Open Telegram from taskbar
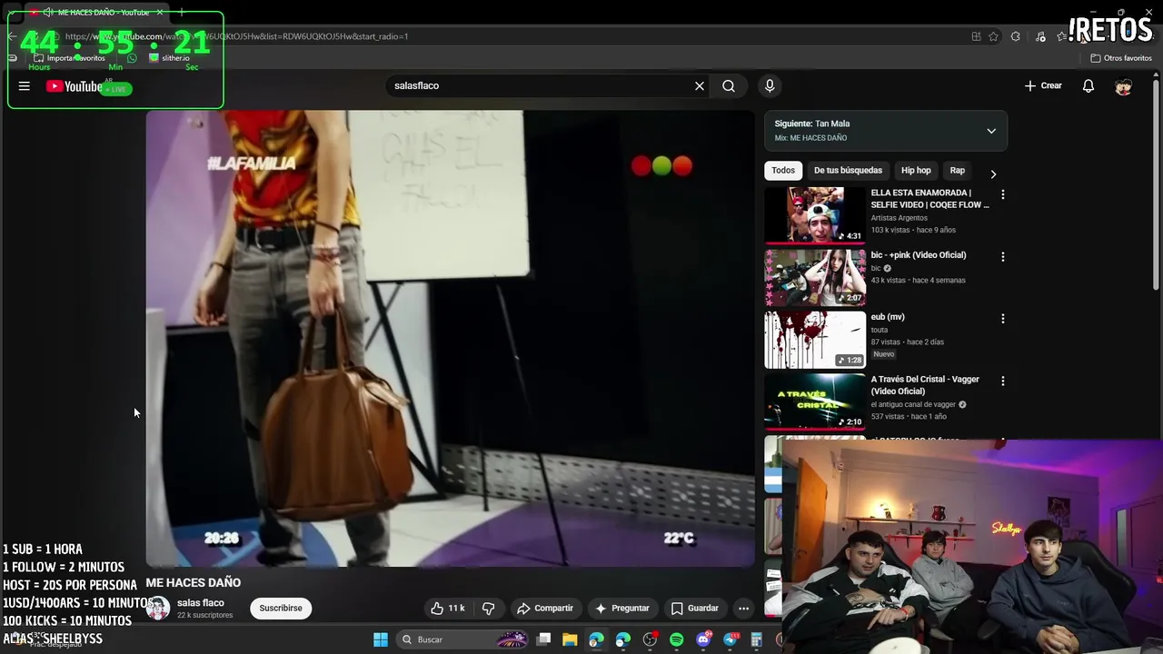The width and height of the screenshot is (1163, 654). click(730, 639)
